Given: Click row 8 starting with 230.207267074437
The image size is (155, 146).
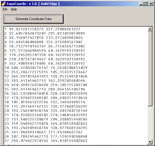Looking at the screenshot, I should (45, 59).
